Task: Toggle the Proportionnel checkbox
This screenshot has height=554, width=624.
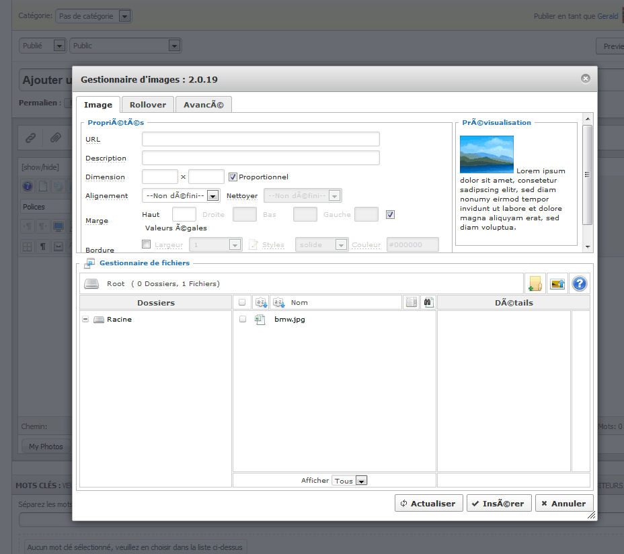Action: tap(233, 177)
